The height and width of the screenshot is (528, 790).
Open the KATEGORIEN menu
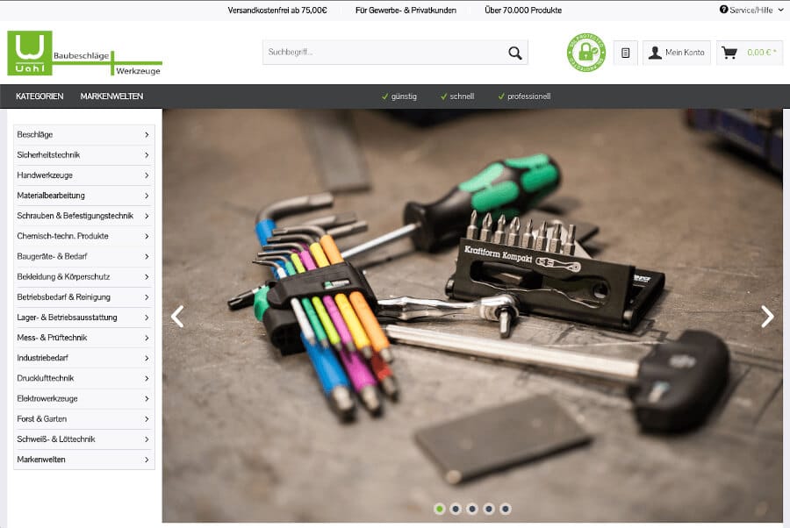pyautogui.click(x=39, y=96)
